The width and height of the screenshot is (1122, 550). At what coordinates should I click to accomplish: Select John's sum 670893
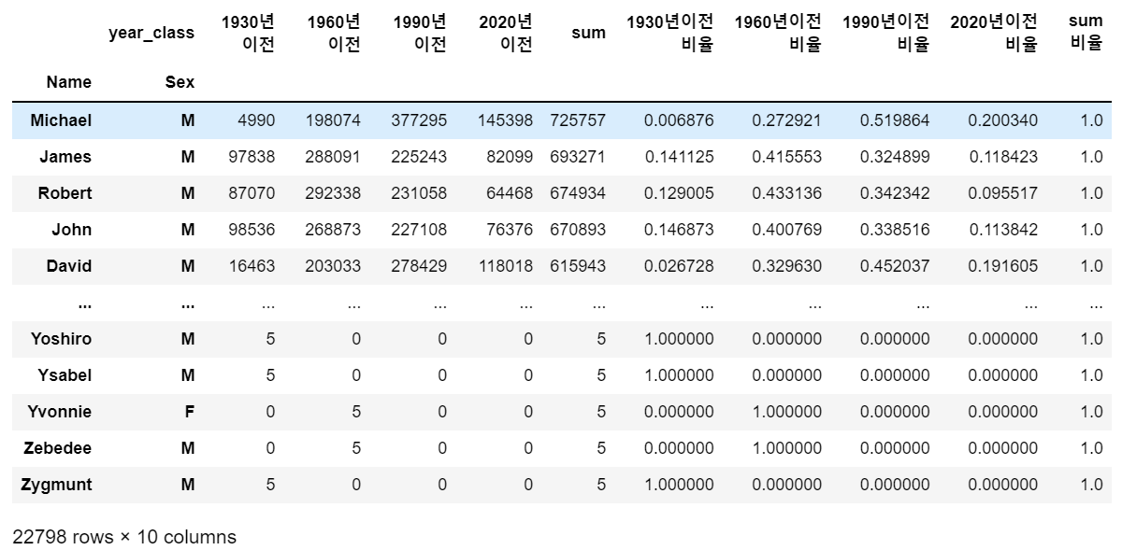(578, 230)
